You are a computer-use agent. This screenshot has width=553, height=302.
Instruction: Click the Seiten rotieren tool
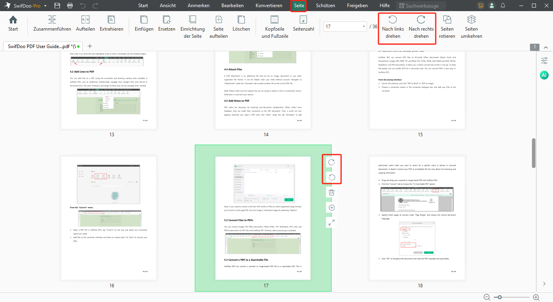447,27
